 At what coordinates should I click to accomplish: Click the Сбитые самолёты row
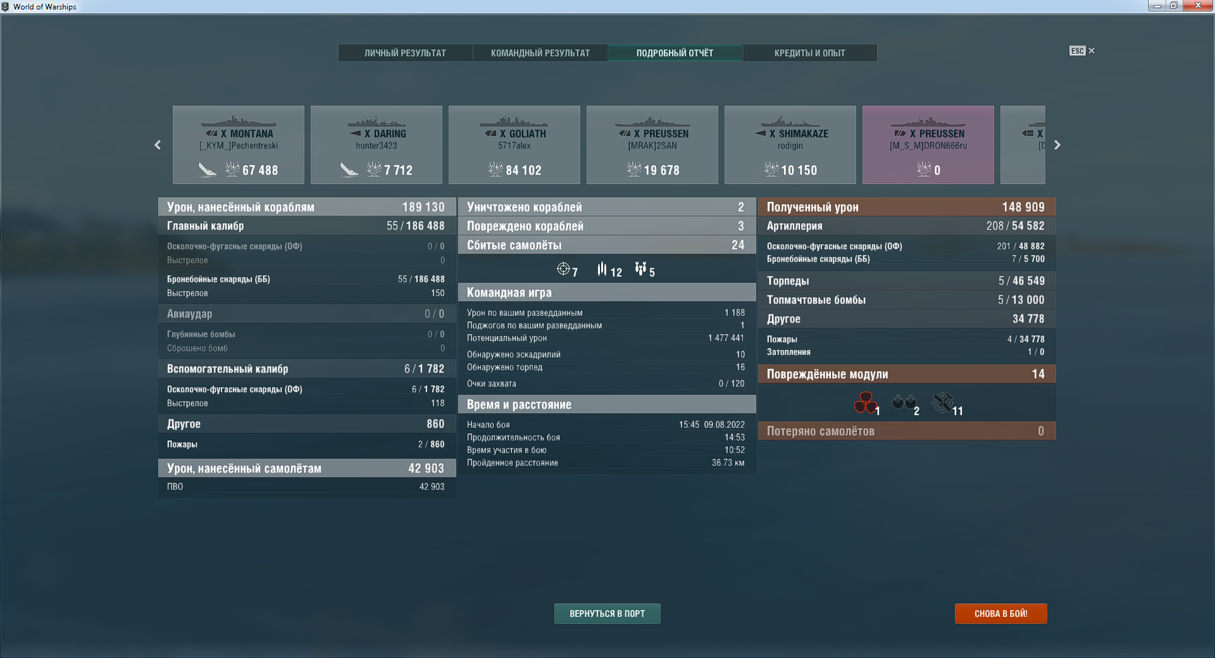pos(607,245)
